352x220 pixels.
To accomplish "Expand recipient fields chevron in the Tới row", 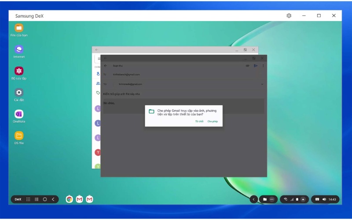I will 262,84.
